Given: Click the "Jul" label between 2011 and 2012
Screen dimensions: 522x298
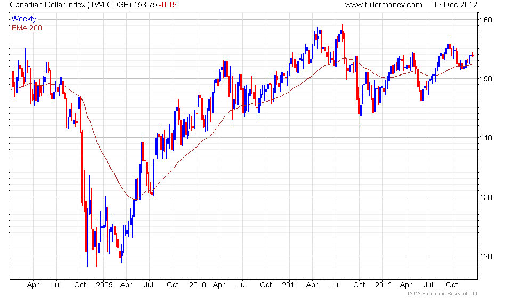Looking at the screenshot, I should point(335,285).
